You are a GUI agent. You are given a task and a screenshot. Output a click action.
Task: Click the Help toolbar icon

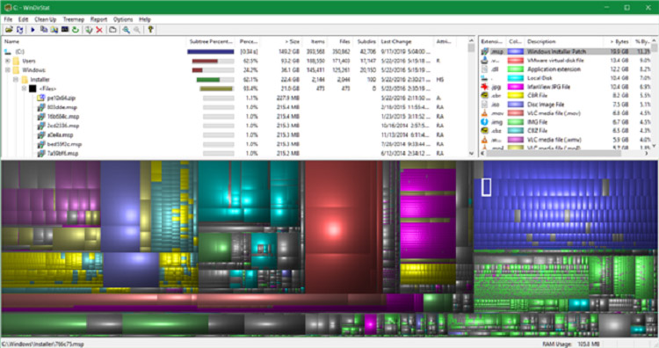[x=150, y=29]
